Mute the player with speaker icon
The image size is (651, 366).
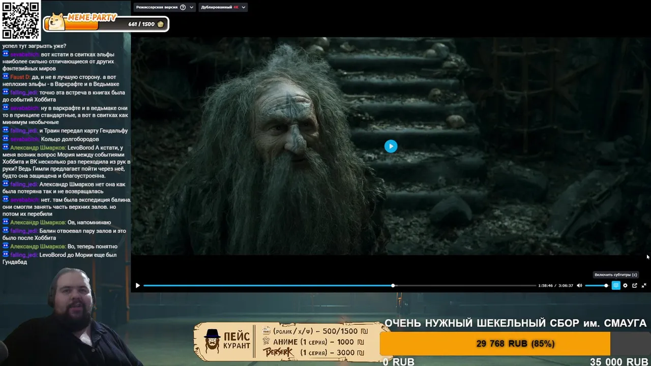point(579,286)
